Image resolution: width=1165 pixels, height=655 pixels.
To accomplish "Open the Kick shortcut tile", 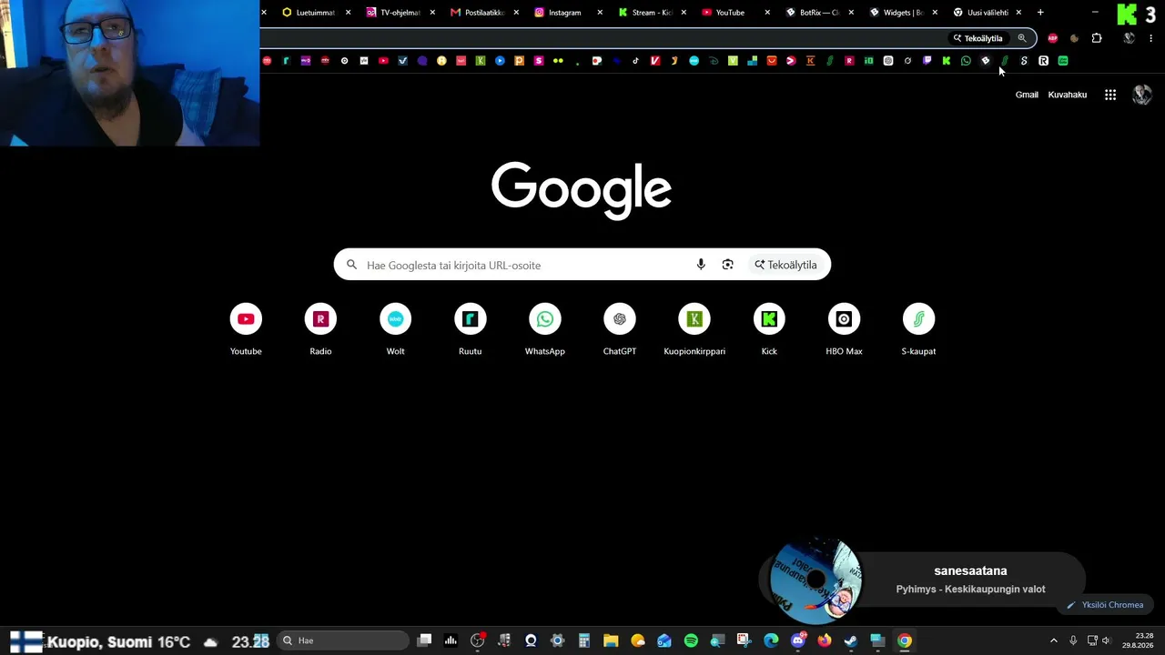I will point(769,329).
